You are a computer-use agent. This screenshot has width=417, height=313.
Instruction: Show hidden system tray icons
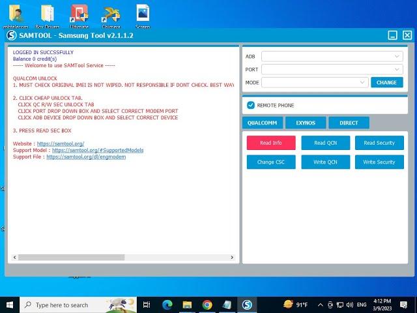321,305
